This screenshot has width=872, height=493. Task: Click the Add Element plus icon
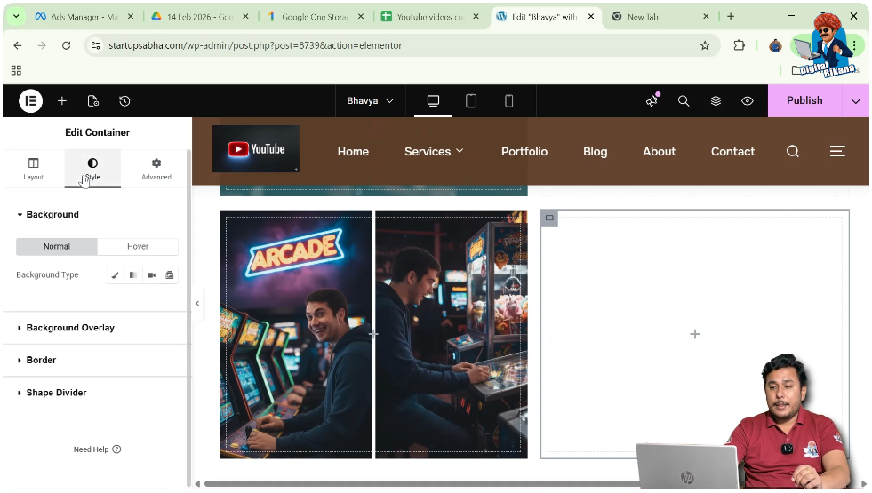point(62,101)
